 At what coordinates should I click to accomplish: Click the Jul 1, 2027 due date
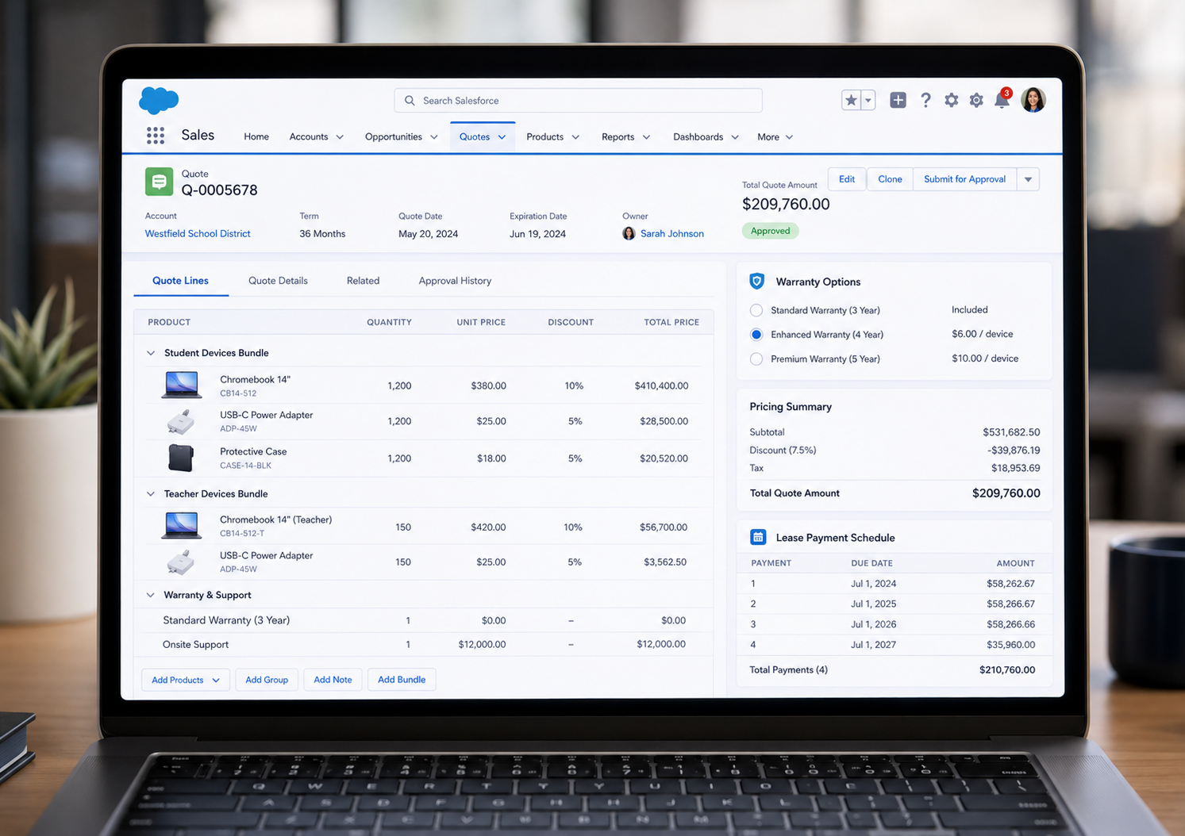873,645
